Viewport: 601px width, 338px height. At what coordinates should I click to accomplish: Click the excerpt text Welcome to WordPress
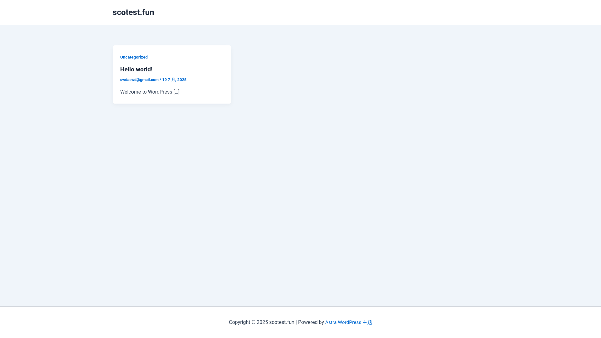tap(150, 92)
